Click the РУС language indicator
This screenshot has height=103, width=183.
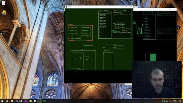click(x=170, y=101)
